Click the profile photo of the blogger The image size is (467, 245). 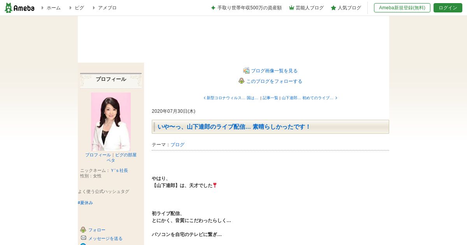[x=111, y=122]
